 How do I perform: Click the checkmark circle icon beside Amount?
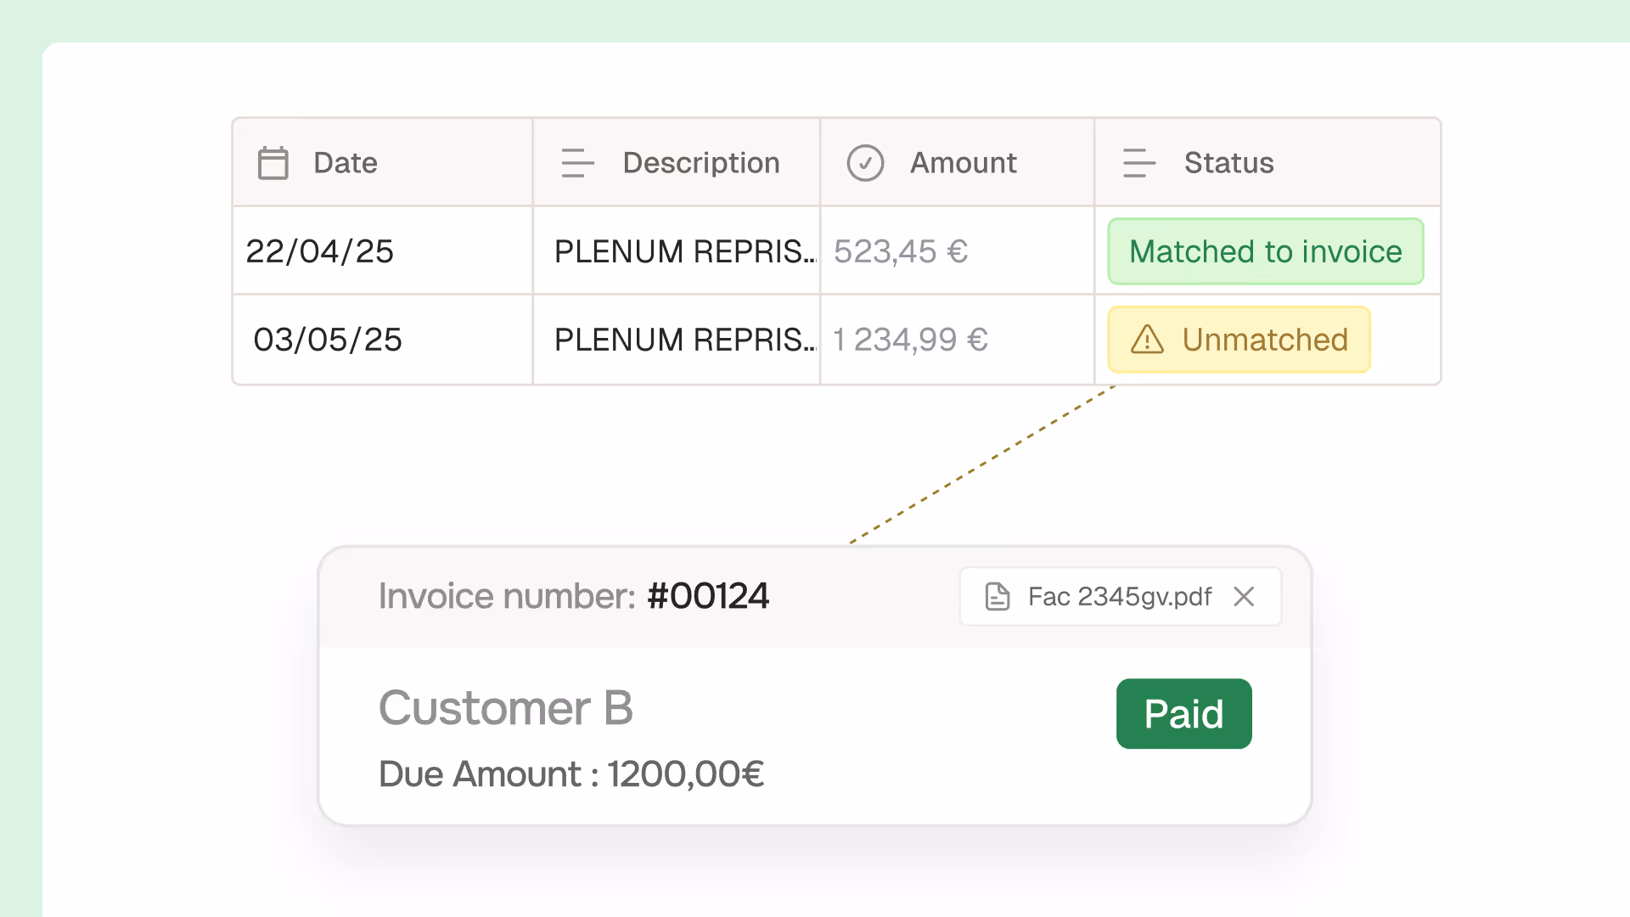(865, 163)
